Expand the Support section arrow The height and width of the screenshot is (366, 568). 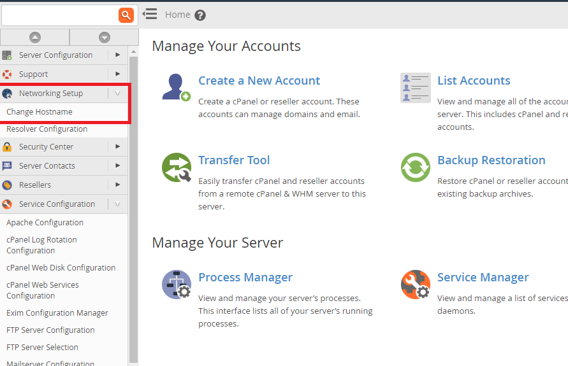tap(118, 74)
